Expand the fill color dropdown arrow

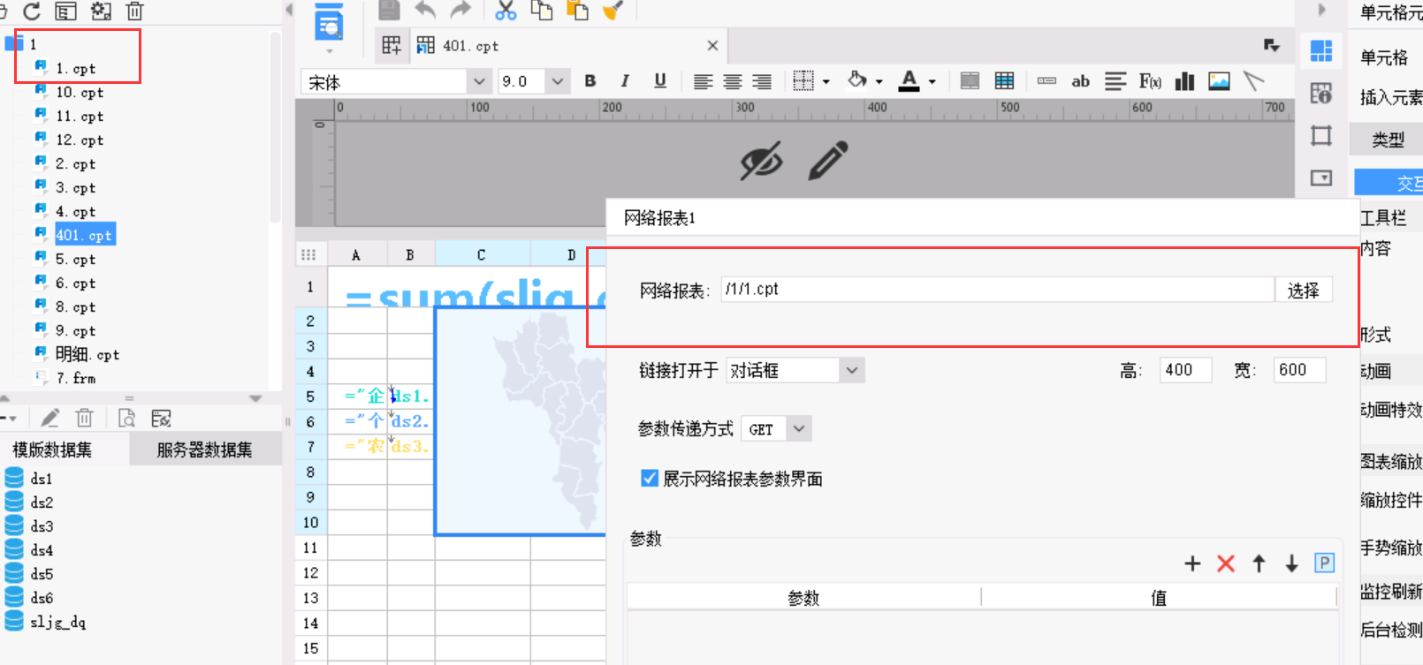coord(879,82)
